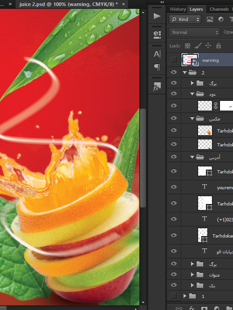Hide the group 2 folder
The width and height of the screenshot is (233, 310).
click(174, 72)
